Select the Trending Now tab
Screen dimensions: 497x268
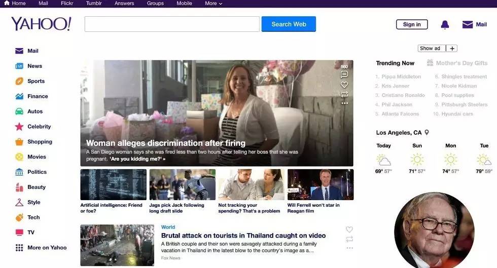[x=395, y=63]
